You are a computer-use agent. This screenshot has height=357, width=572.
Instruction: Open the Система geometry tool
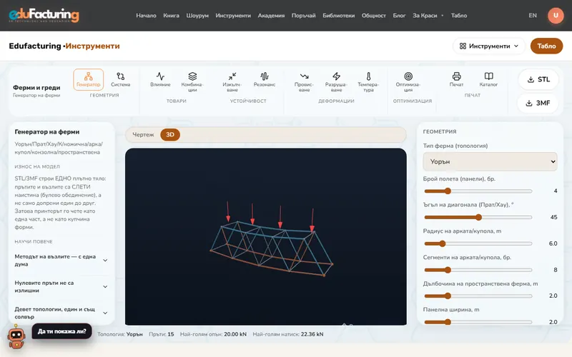coord(120,79)
